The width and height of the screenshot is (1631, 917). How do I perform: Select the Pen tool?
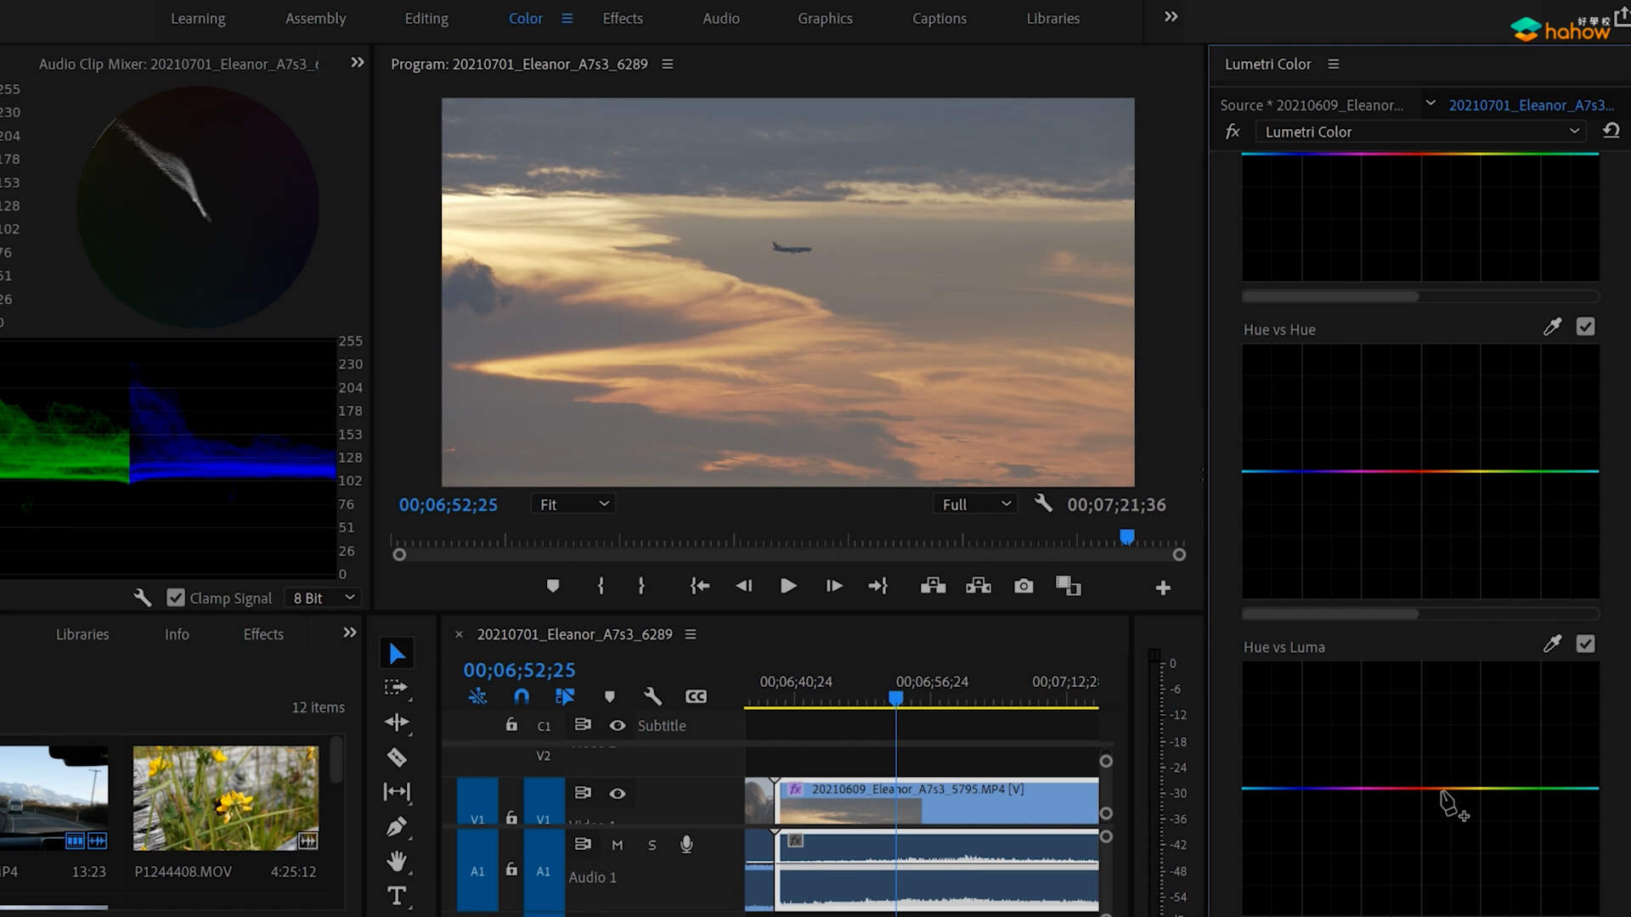(x=397, y=826)
